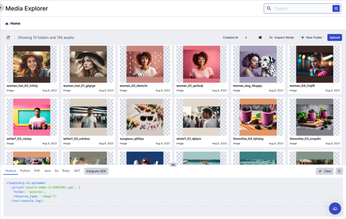Create a New Folder

pos(311,38)
